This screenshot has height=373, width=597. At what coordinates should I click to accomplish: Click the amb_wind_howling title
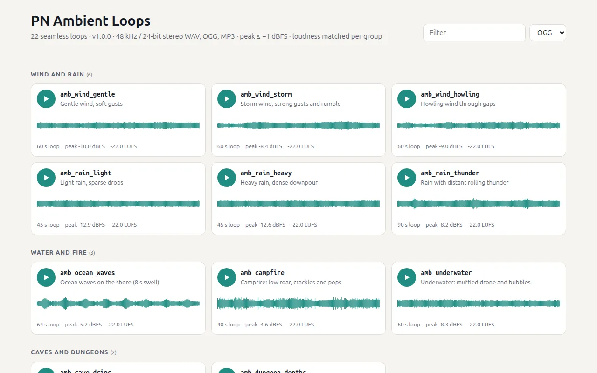(450, 94)
